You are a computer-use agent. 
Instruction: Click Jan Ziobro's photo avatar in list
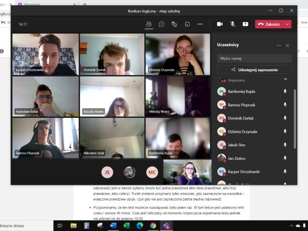click(x=221, y=158)
